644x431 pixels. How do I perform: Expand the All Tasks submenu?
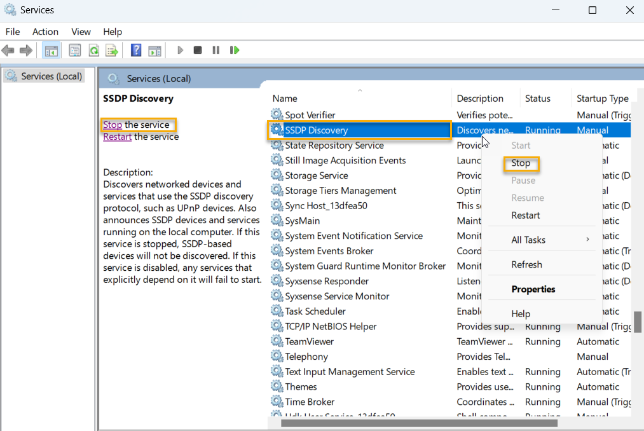pos(528,239)
